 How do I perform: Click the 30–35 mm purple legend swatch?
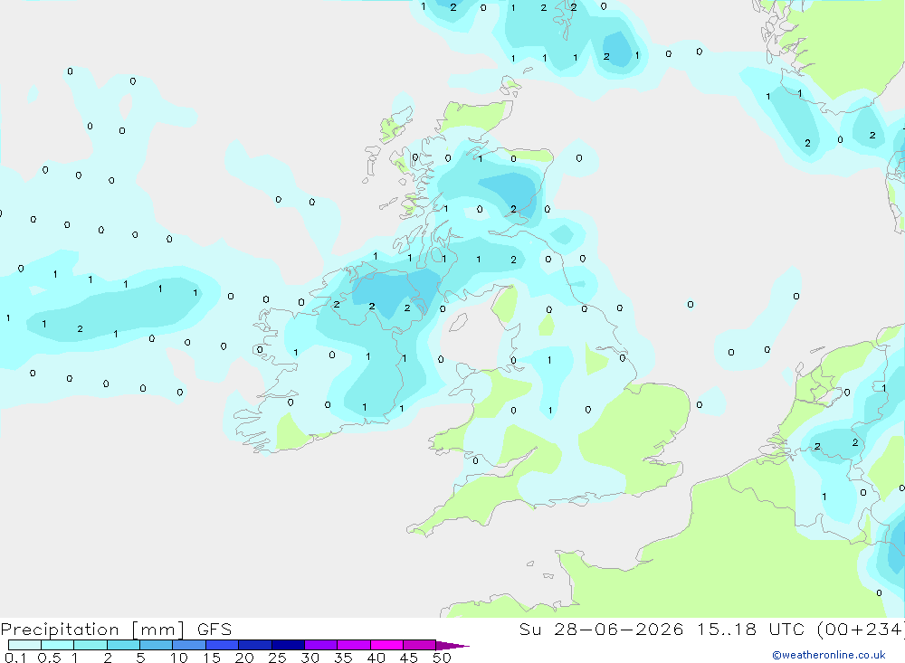[320, 645]
